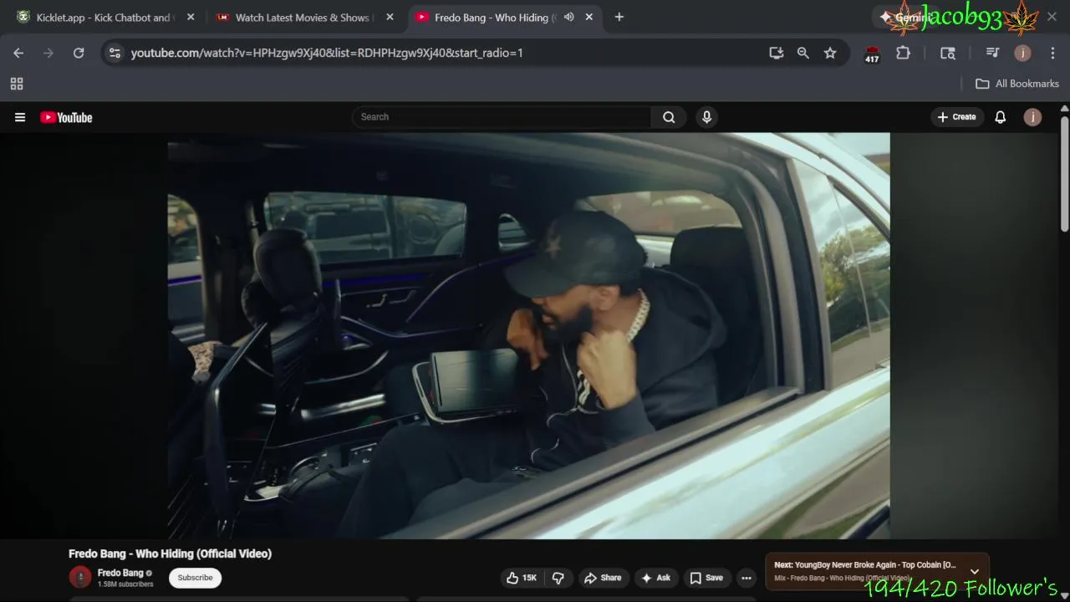Open a new browser tab
Screen dimensions: 1070x602
619,17
